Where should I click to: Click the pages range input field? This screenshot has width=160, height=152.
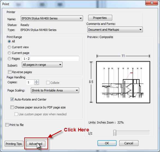(x=51, y=59)
